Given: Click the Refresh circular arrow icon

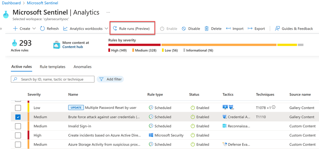Looking at the screenshot, I should click(x=42, y=29).
